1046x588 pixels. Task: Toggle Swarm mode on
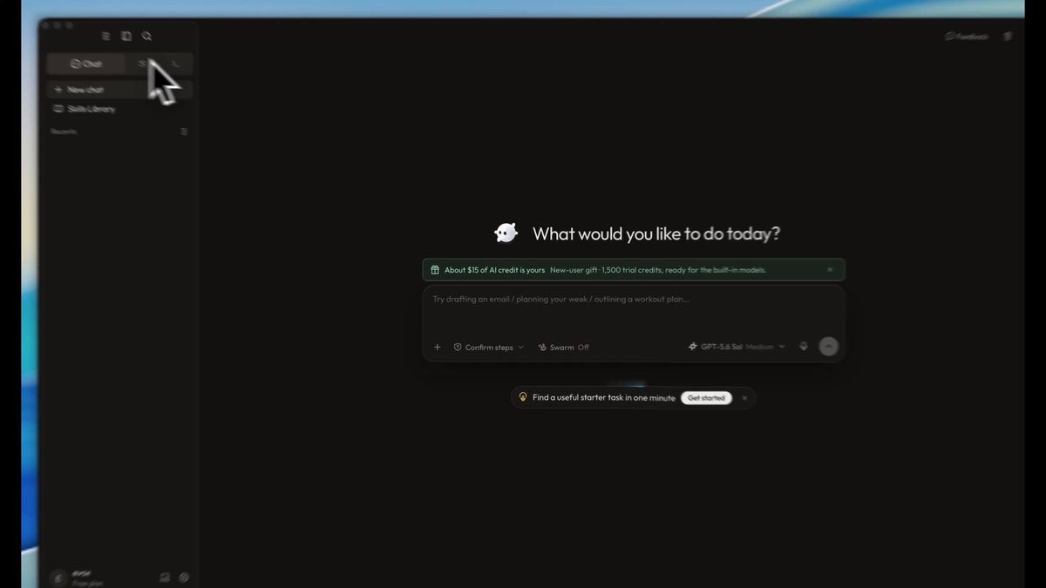pos(564,347)
